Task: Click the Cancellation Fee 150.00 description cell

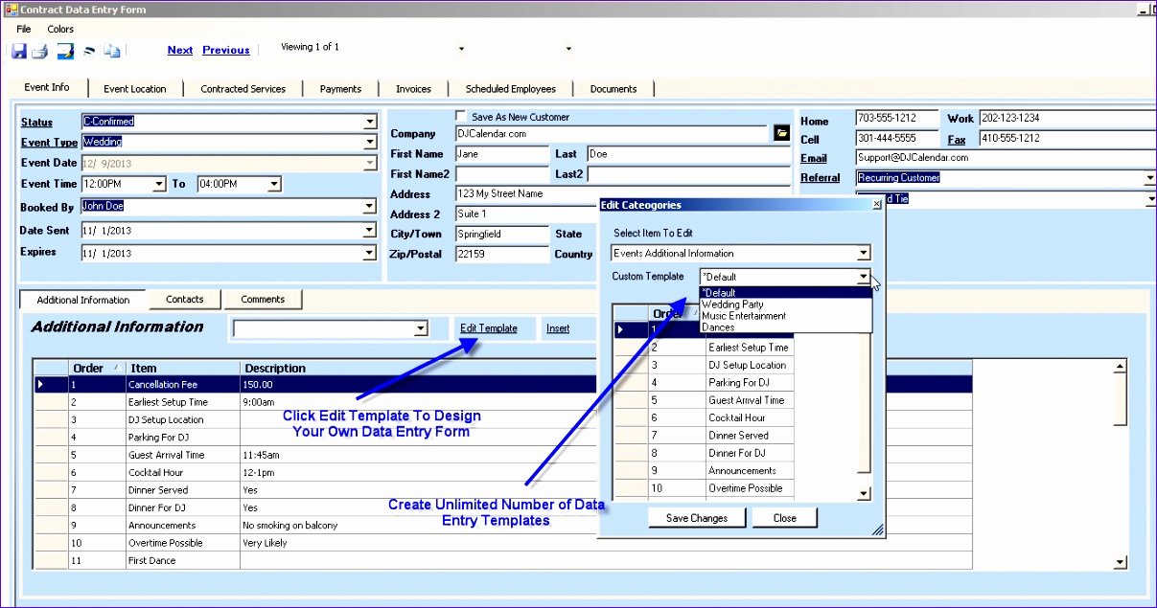Action: [x=606, y=385]
